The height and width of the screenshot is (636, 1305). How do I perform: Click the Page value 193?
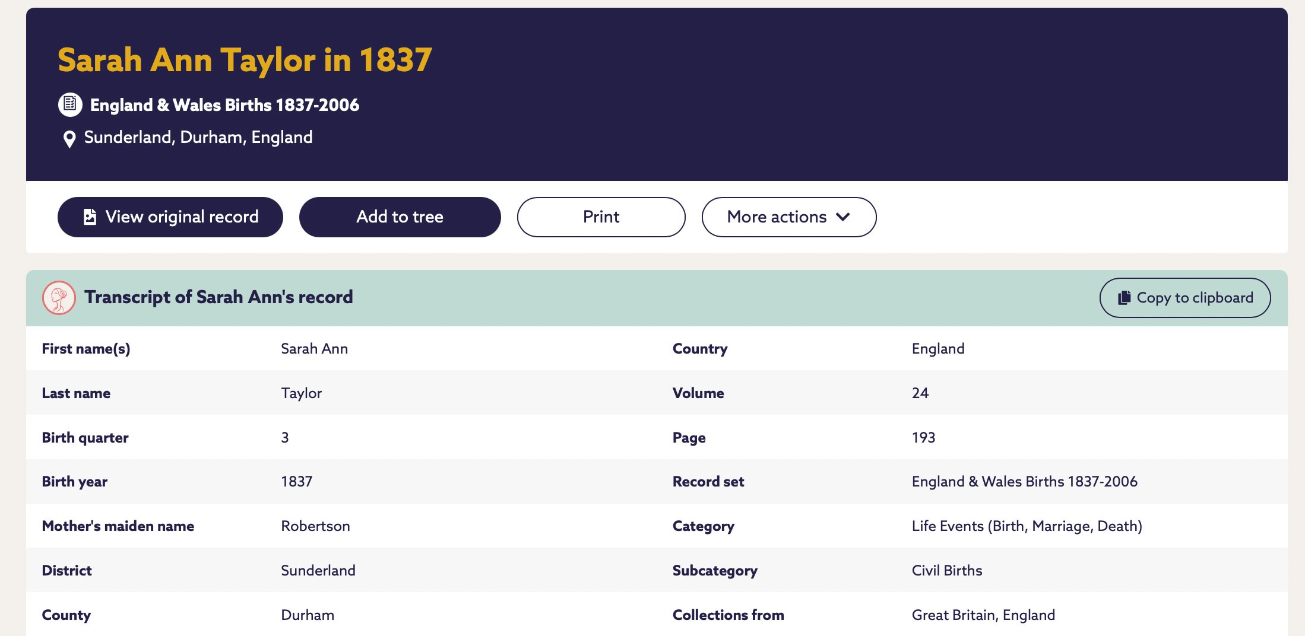coord(924,437)
